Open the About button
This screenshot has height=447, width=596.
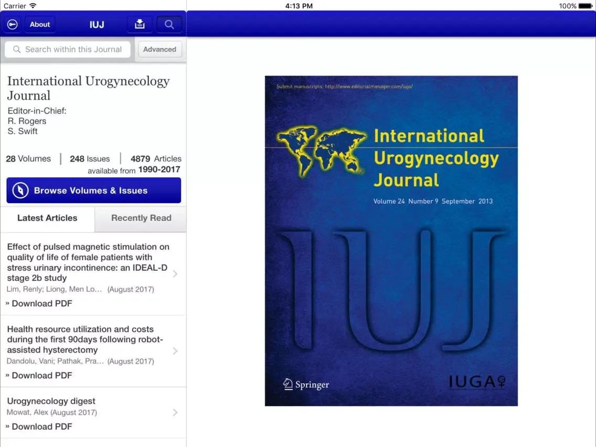(40, 25)
